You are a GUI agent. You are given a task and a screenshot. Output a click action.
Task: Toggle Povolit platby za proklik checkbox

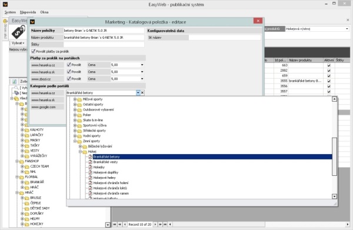(x=34, y=51)
